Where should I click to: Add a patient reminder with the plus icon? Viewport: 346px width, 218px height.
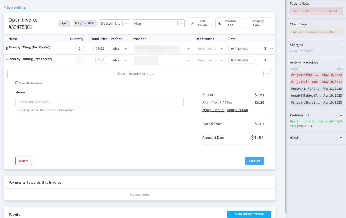point(341,63)
